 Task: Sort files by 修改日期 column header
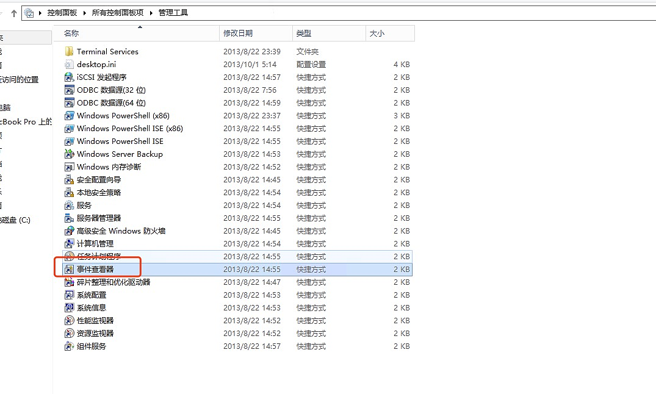tap(238, 34)
